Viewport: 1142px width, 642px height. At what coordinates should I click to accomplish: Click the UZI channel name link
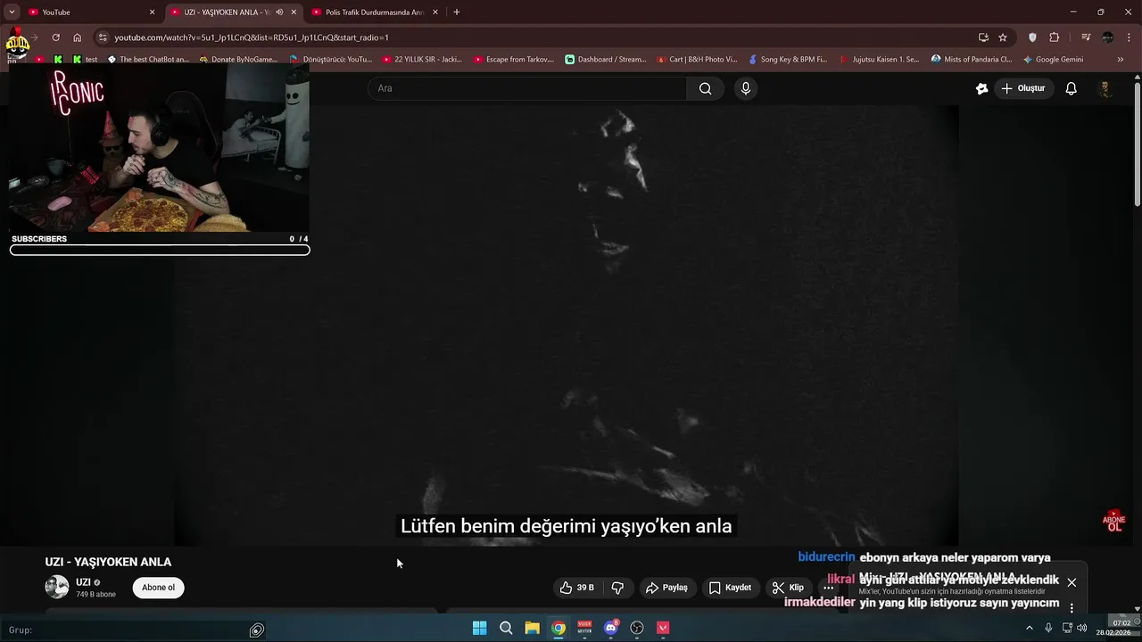pos(83,582)
